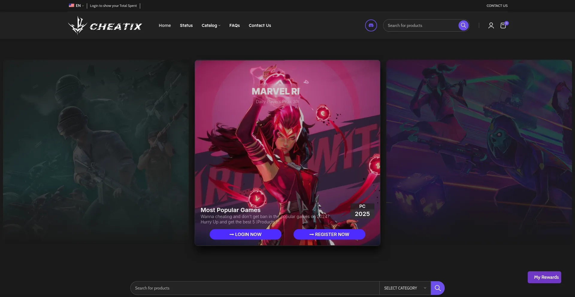The height and width of the screenshot is (297, 575).
Task: Open the shopping cart icon
Action: tap(503, 25)
